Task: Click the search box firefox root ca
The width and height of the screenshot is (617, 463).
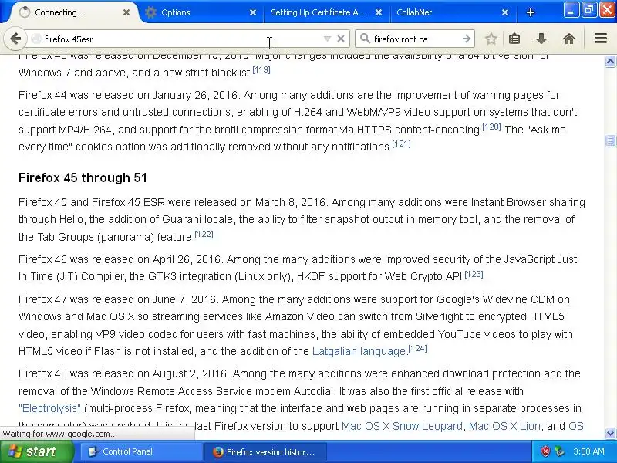Action: coord(416,39)
